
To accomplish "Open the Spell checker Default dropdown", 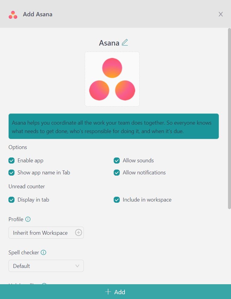I will [x=46, y=266].
